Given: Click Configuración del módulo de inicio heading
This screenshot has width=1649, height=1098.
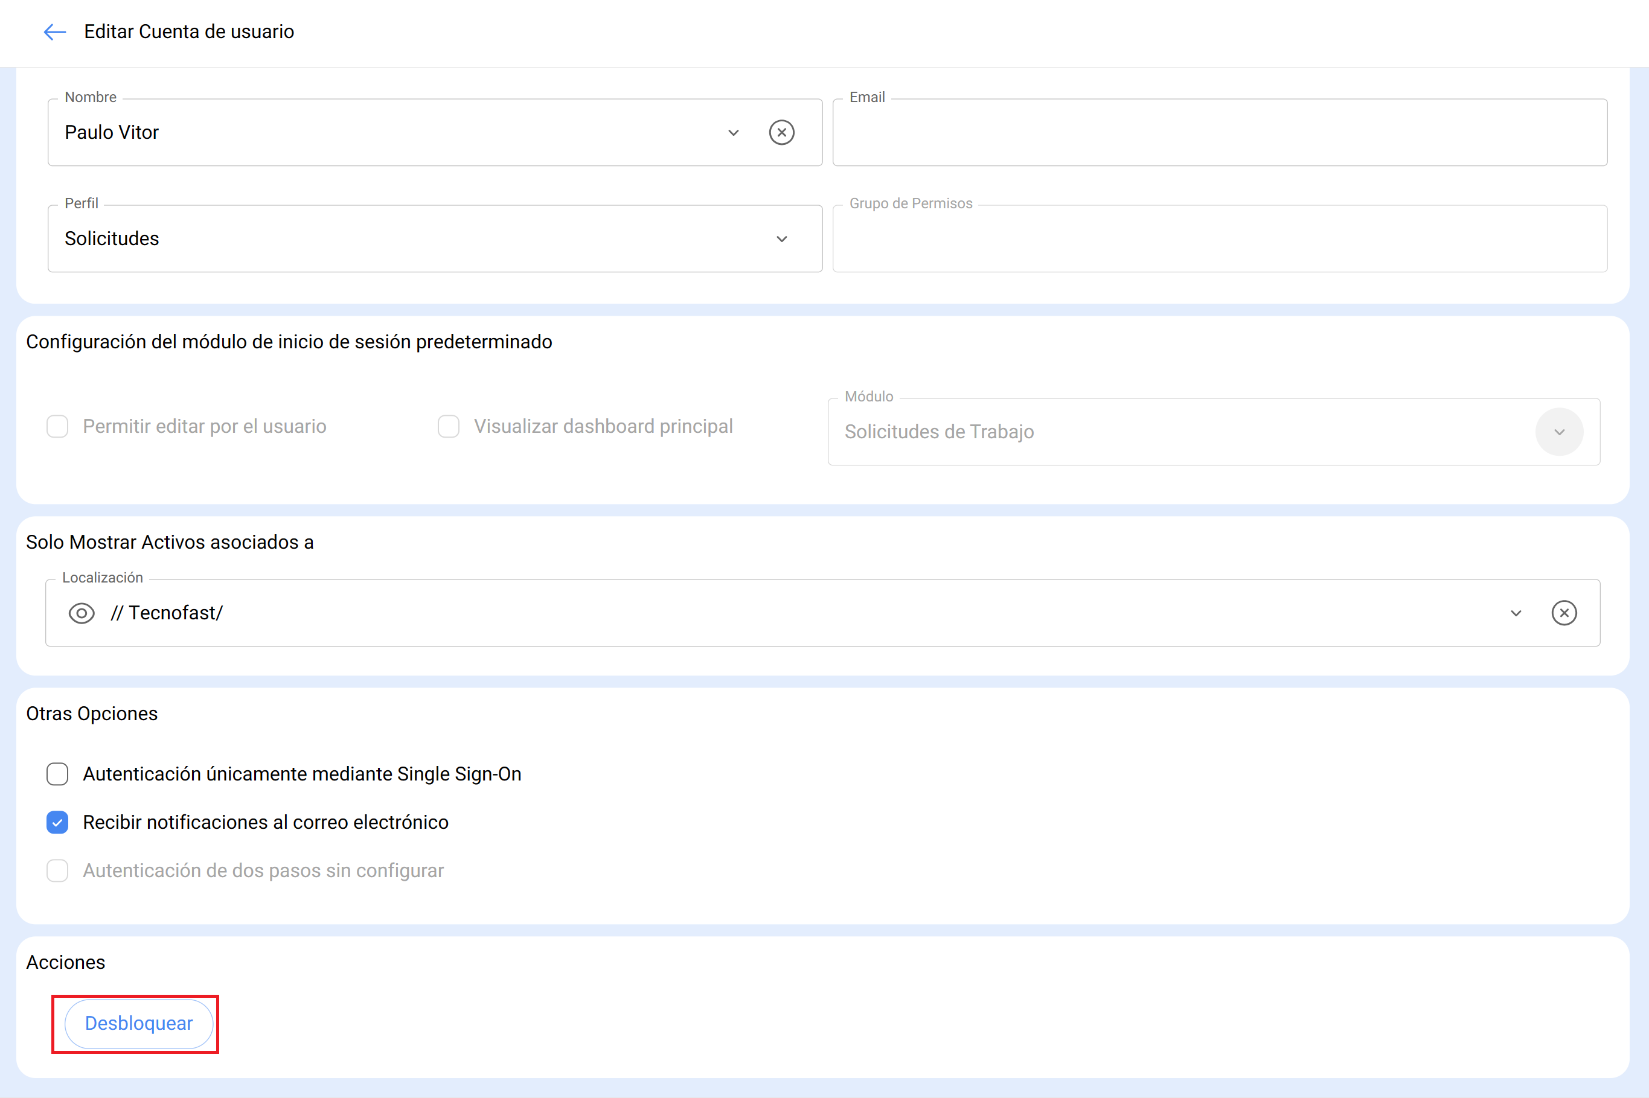Looking at the screenshot, I should pos(289,342).
